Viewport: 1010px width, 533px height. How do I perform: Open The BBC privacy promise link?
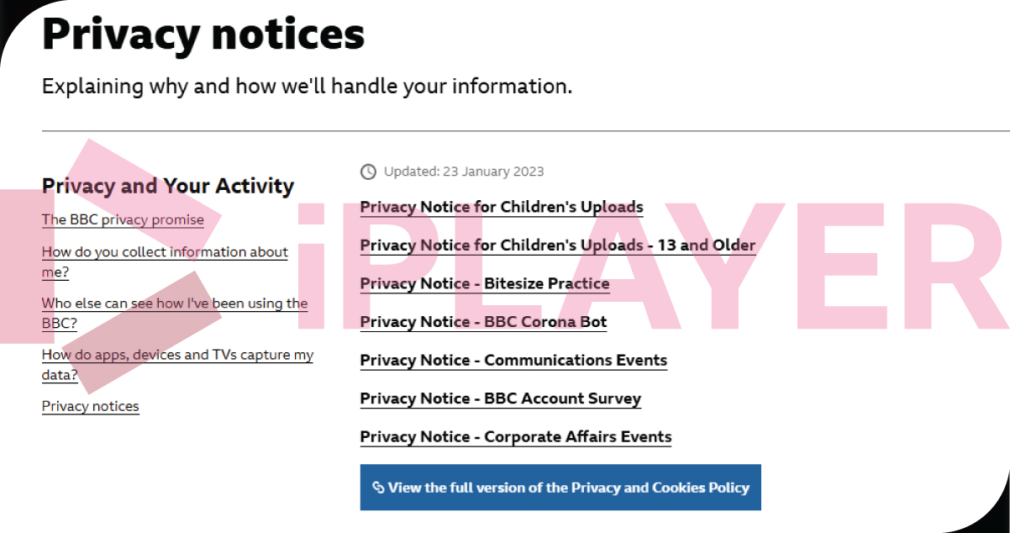coord(123,220)
